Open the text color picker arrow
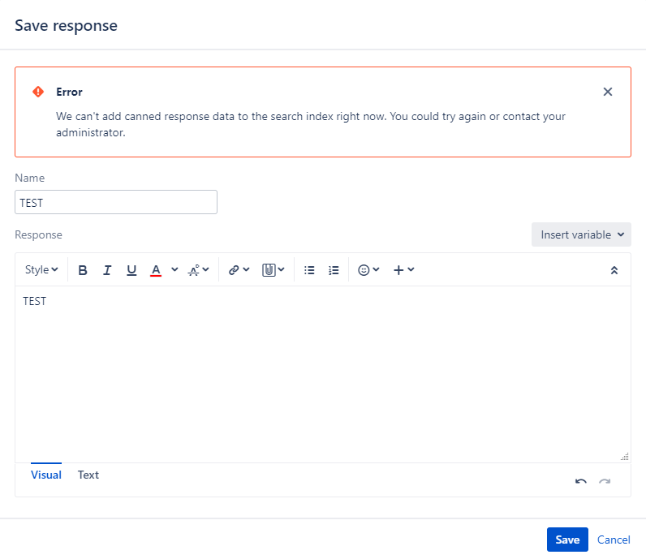646x559 pixels. (x=174, y=270)
